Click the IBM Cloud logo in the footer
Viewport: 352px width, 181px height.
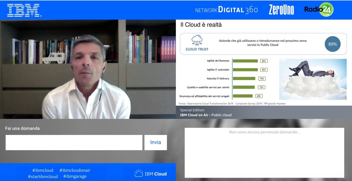coord(150,174)
